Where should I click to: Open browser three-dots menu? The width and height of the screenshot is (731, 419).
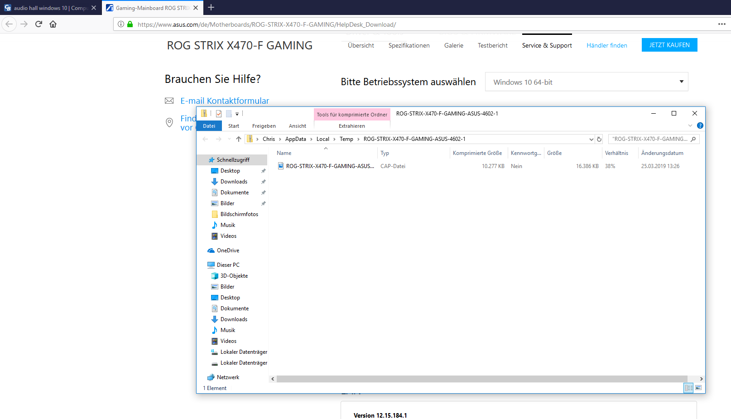tap(722, 24)
